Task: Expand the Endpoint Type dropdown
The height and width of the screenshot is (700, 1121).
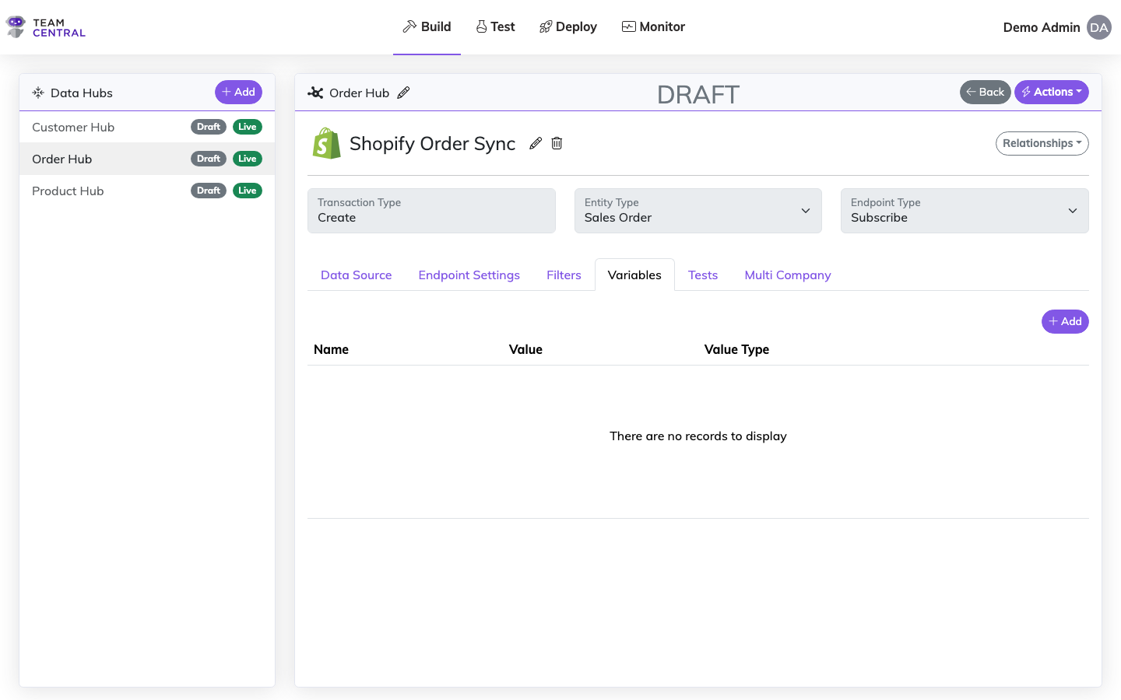Action: [964, 211]
